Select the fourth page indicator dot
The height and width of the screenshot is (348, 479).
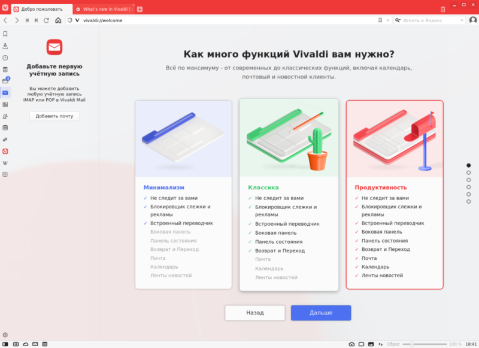point(469,187)
